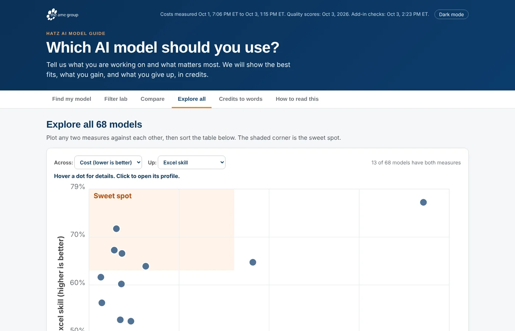Open the left dot of the pair below 70%

[114, 250]
